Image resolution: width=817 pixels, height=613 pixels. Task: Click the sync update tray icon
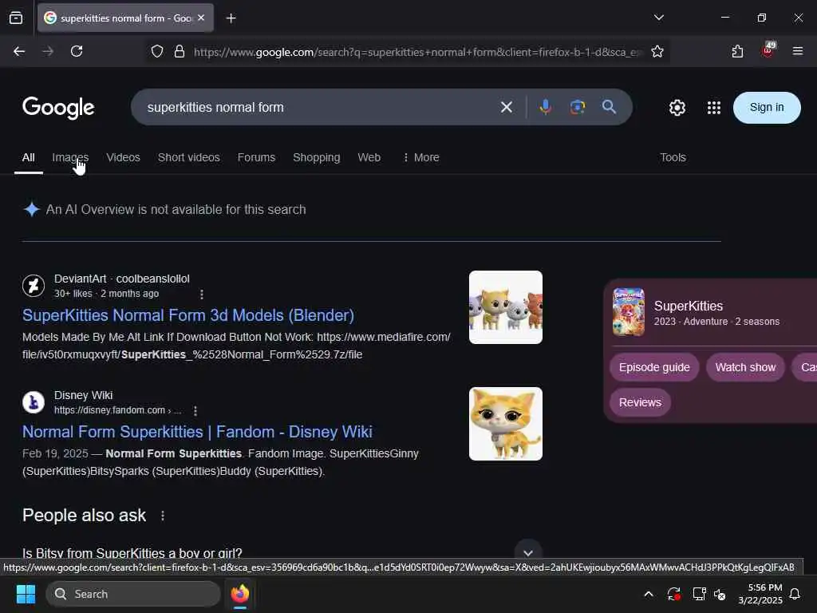click(673, 594)
